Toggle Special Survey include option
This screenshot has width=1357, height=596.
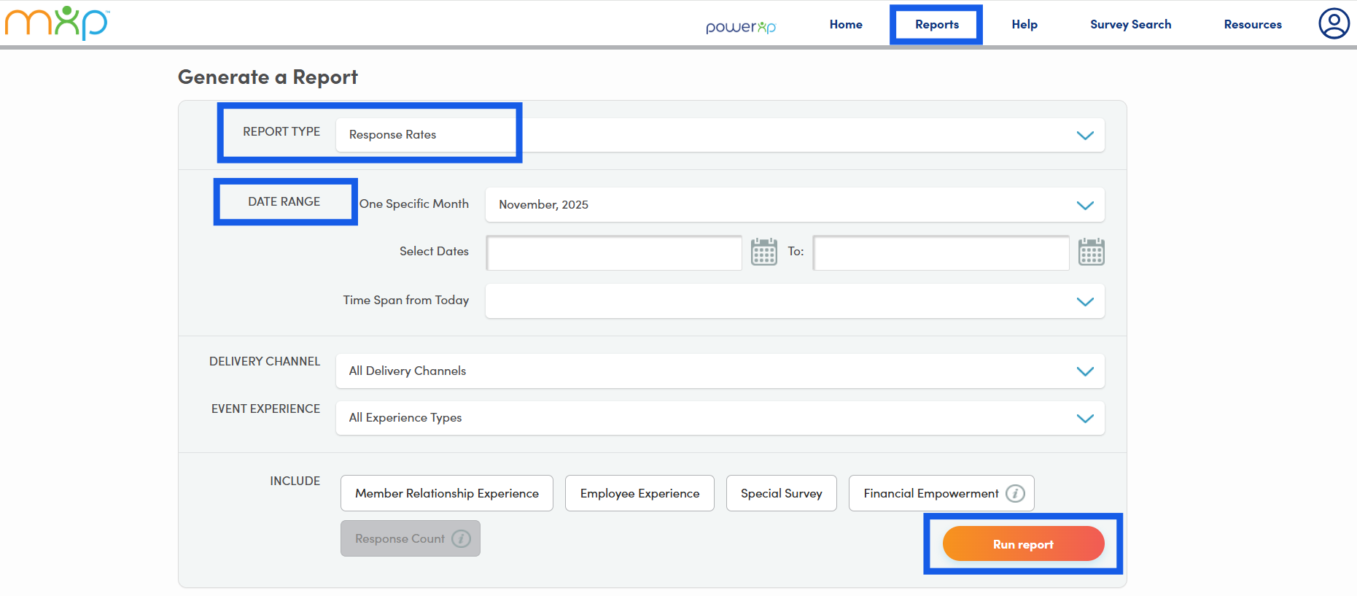781,494
